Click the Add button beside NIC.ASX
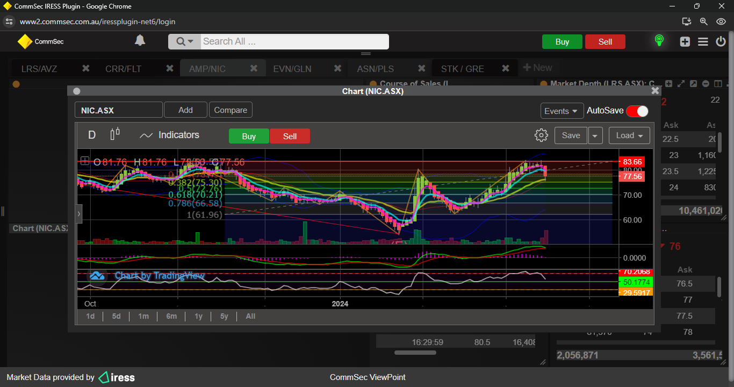This screenshot has width=734, height=387. pos(185,110)
